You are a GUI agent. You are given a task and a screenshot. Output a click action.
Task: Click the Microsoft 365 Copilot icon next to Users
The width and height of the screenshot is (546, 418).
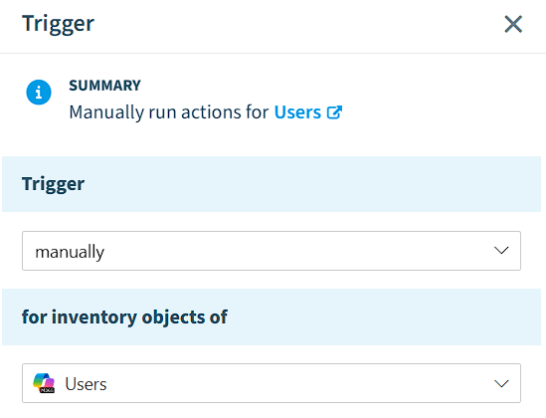44,383
